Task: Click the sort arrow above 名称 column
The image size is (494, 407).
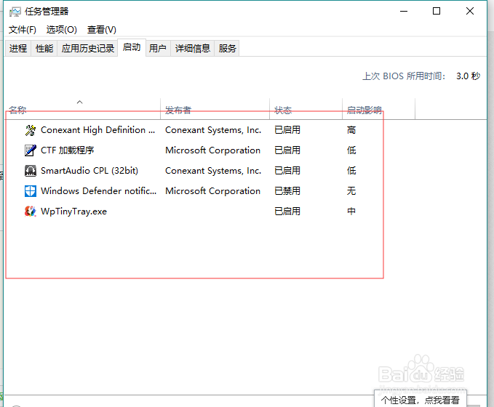Action: coord(80,102)
